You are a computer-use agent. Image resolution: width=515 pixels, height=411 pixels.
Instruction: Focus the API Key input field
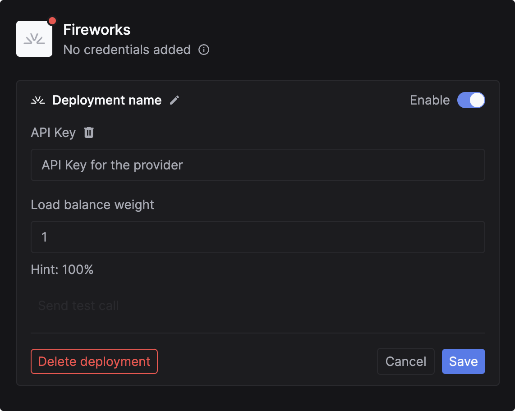[x=257, y=165]
